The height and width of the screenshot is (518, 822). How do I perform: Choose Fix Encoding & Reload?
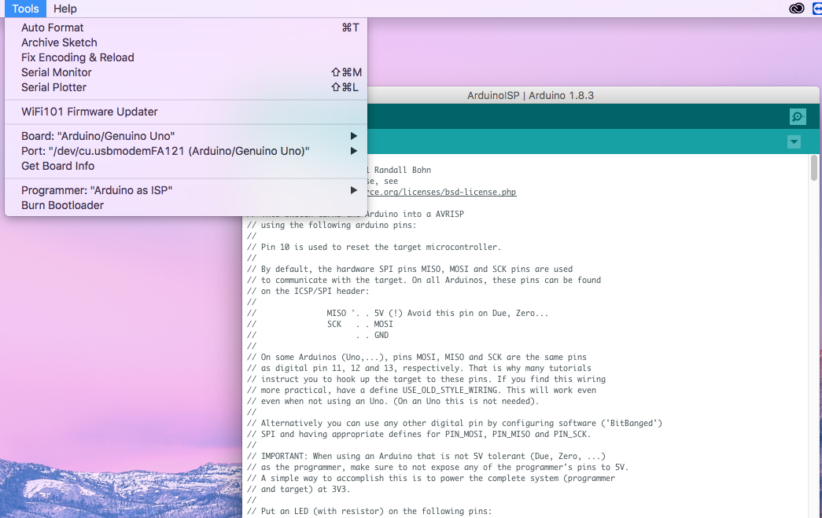coord(186,57)
